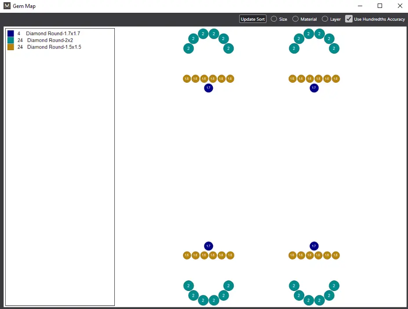Select the Size radio button
The height and width of the screenshot is (309, 408).
(274, 19)
